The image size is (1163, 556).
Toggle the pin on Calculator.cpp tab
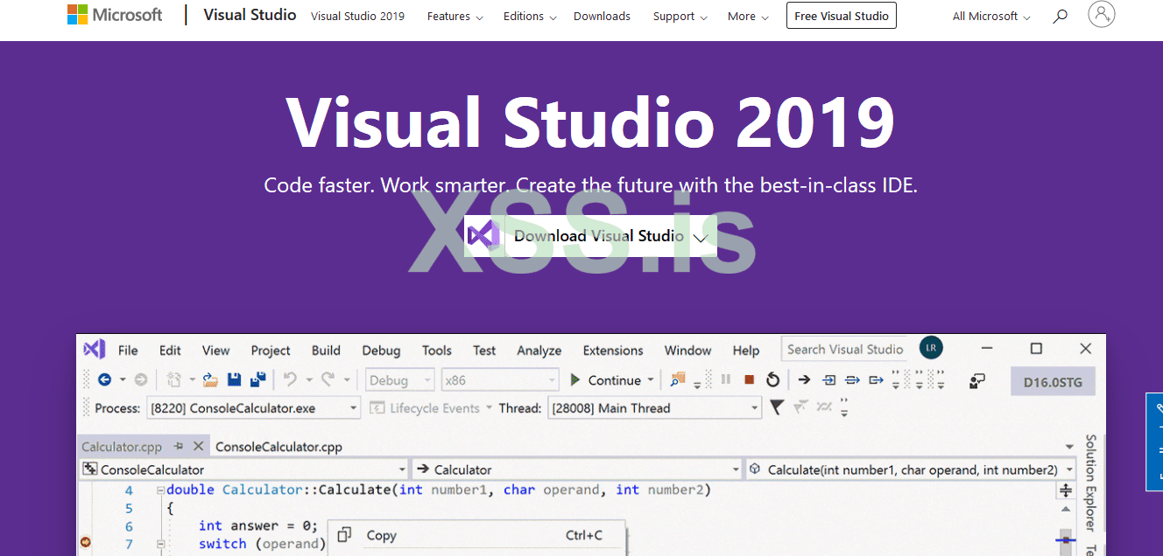coord(179,447)
